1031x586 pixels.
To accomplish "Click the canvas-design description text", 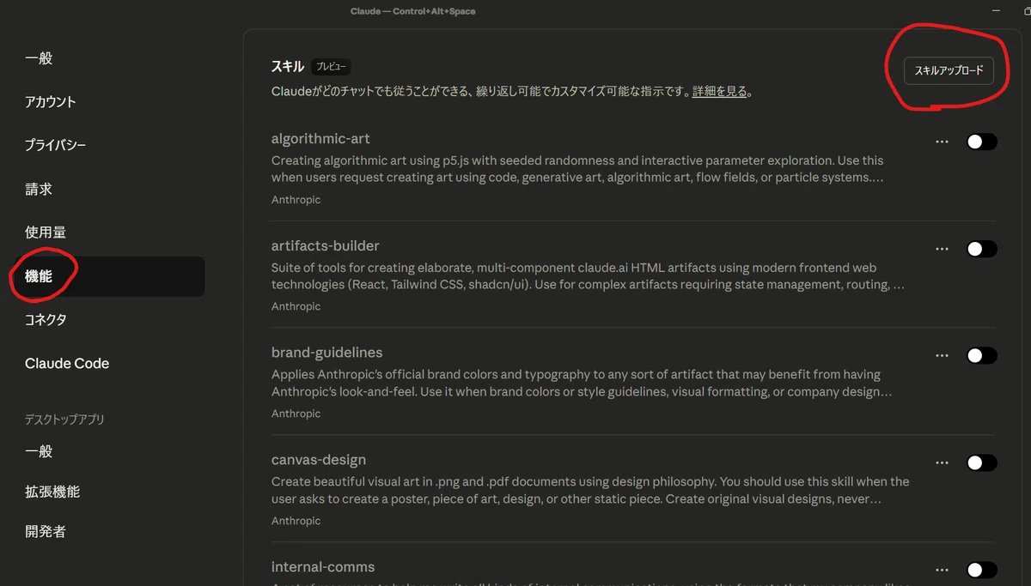I will click(590, 490).
